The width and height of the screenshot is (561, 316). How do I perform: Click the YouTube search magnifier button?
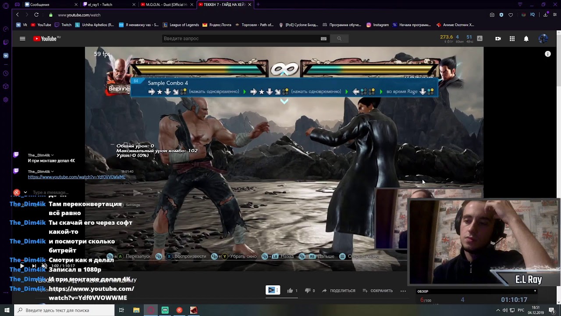point(339,39)
